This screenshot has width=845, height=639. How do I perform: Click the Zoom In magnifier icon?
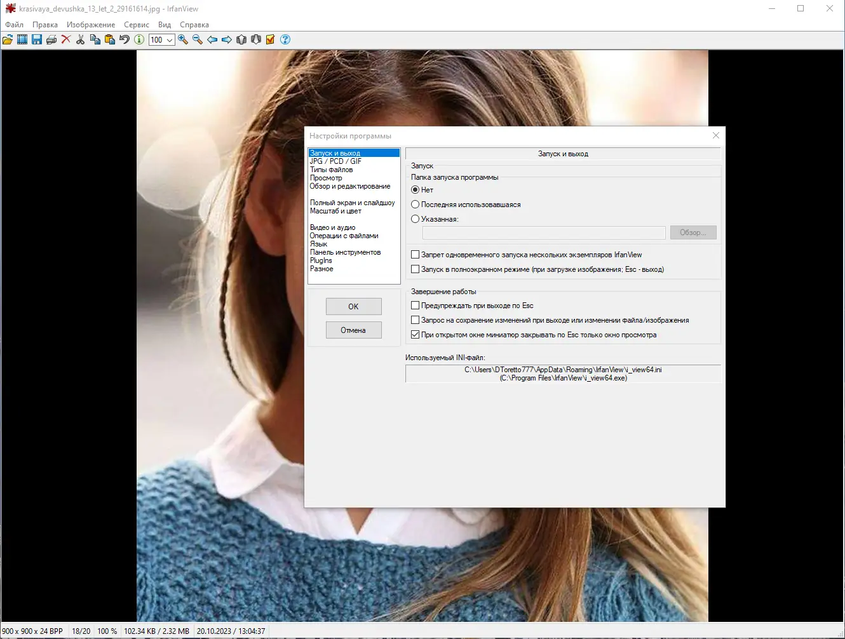pyautogui.click(x=183, y=39)
